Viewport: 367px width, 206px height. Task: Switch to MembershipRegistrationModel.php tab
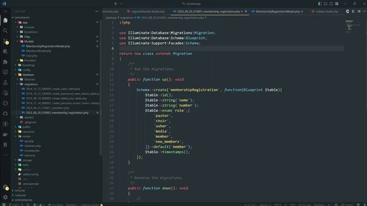(x=278, y=11)
